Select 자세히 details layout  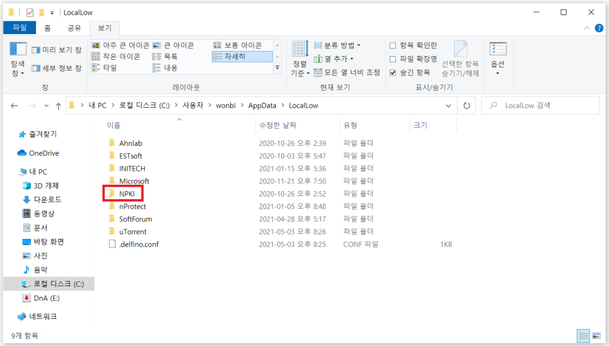(242, 57)
